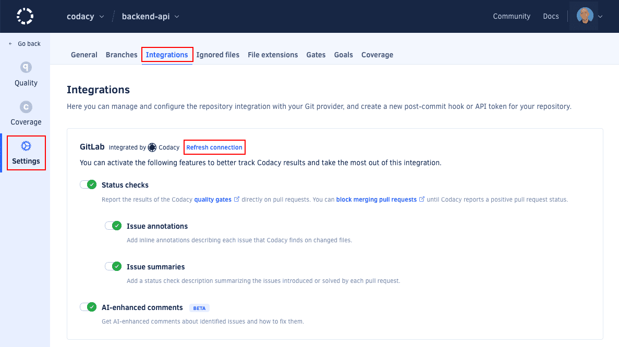
Task: Click the Refresh connection button
Action: coord(214,147)
